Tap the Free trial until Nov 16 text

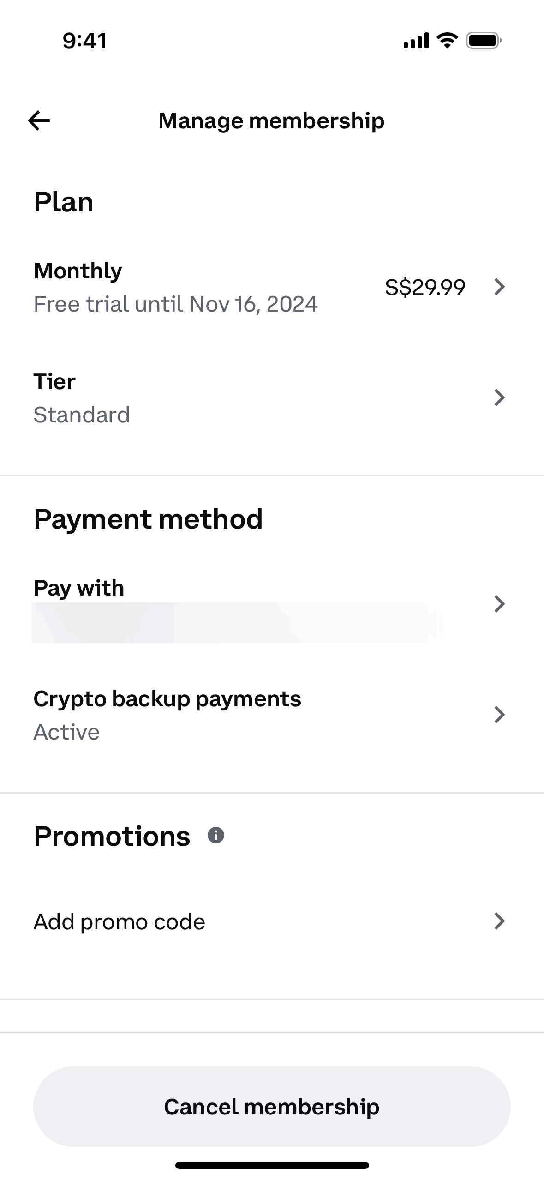click(176, 304)
